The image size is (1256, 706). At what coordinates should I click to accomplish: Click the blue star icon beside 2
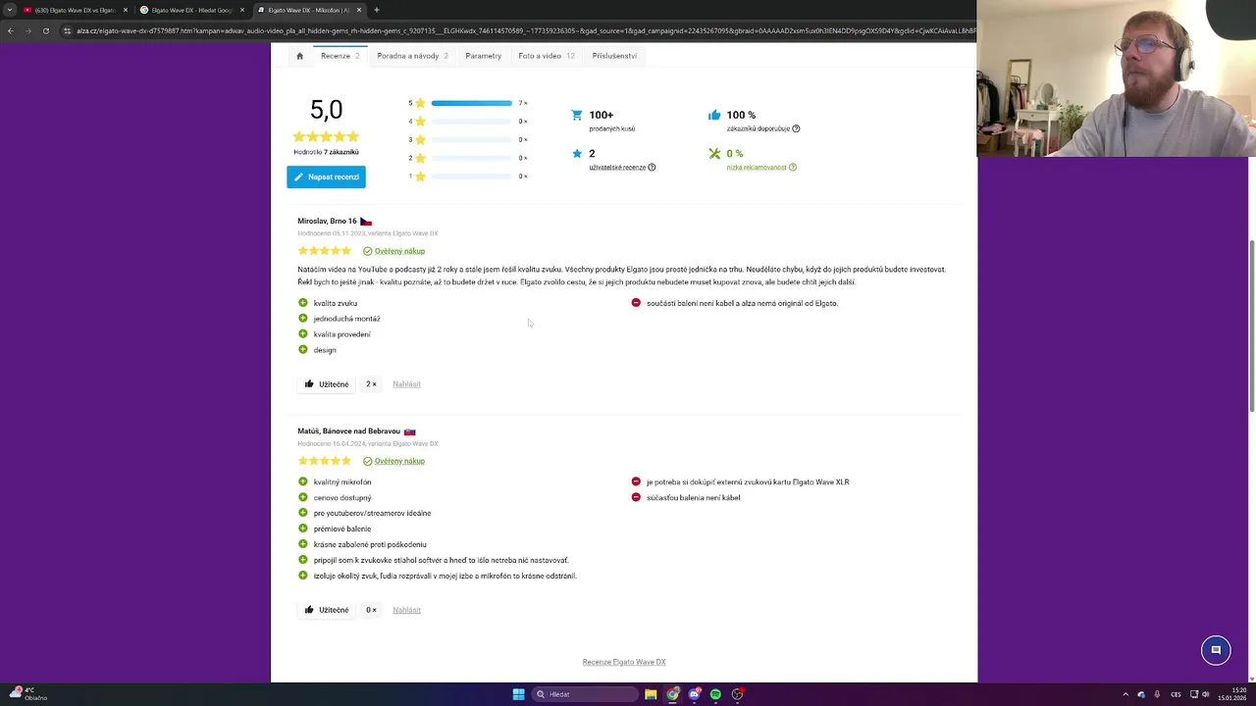pos(577,153)
